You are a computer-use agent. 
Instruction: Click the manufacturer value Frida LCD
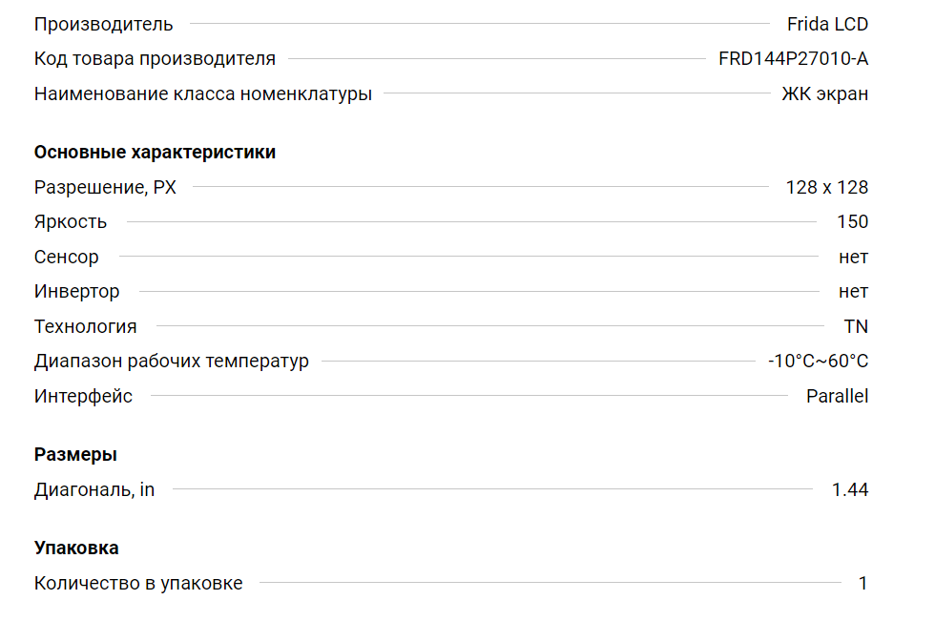click(827, 24)
